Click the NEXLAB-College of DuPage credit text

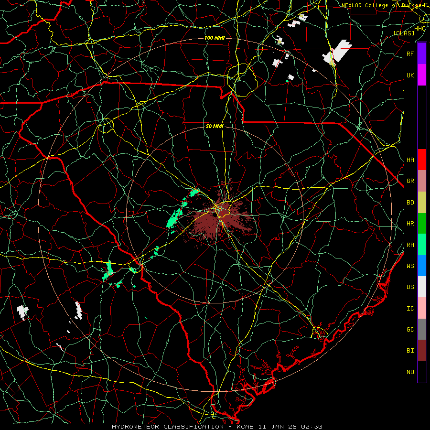(x=386, y=5)
